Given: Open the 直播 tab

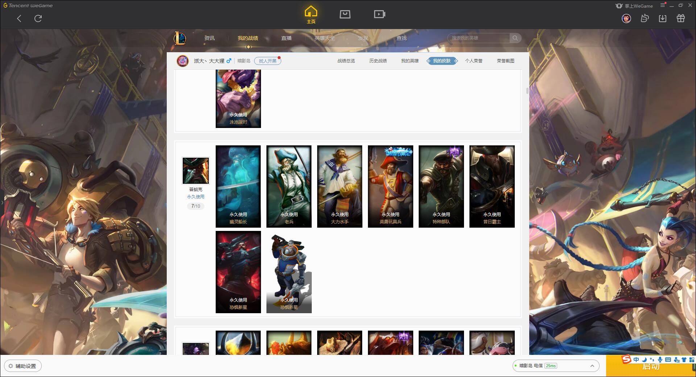Looking at the screenshot, I should pos(286,38).
